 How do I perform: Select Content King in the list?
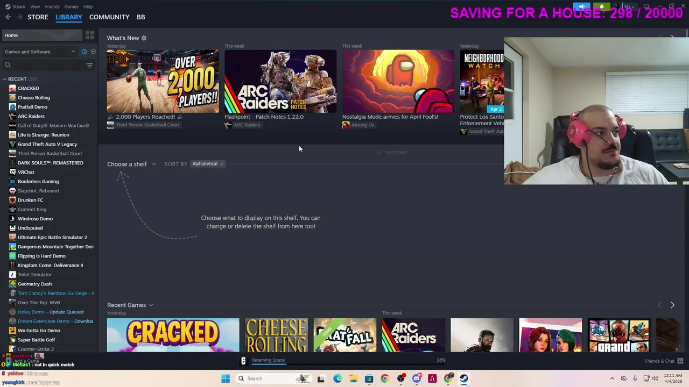(x=32, y=210)
